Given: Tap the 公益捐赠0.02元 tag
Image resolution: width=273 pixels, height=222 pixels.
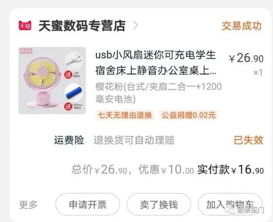Looking at the screenshot, I should (188, 115).
